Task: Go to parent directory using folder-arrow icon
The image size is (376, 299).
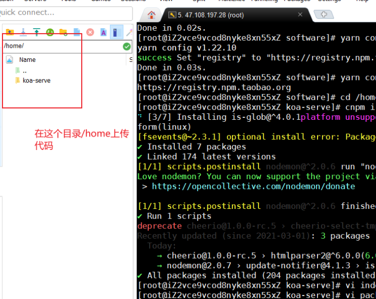Action: point(10,32)
